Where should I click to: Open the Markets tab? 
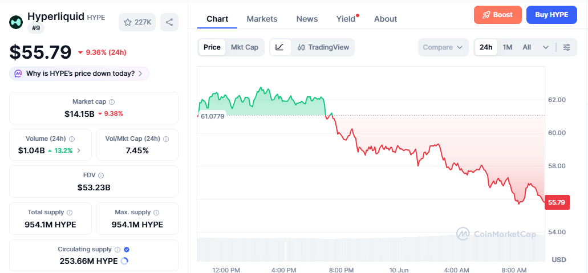click(262, 19)
